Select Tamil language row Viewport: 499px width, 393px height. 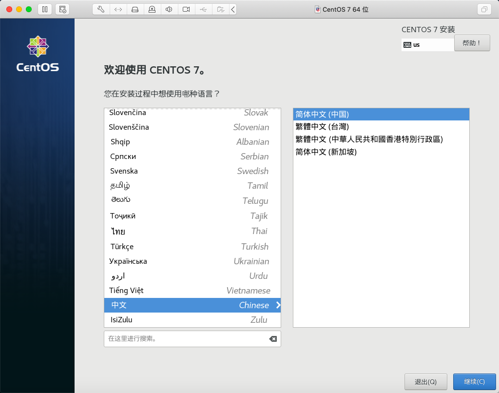point(192,186)
